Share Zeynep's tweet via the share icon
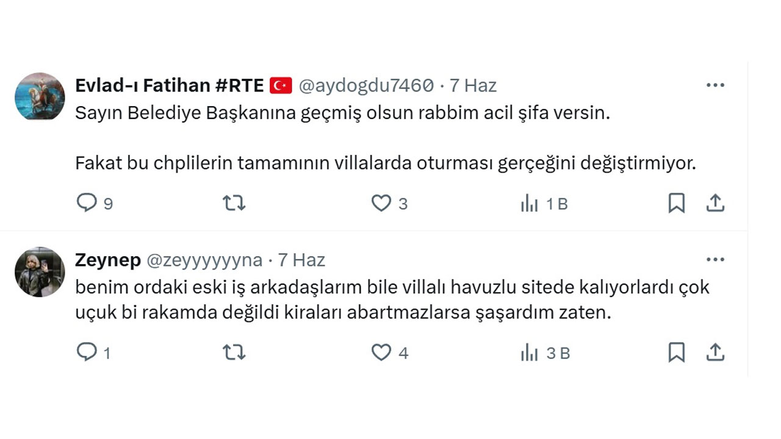This screenshot has height=439, width=781. [715, 352]
